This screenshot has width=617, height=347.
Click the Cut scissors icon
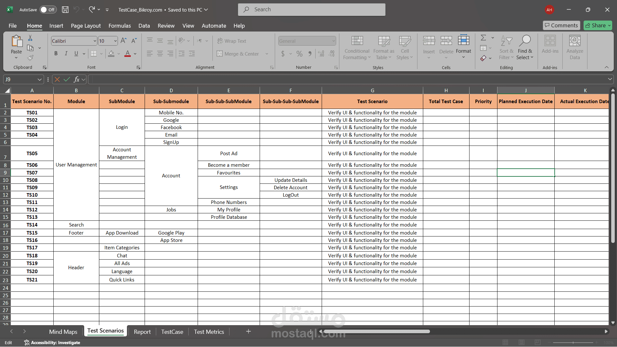tap(30, 38)
